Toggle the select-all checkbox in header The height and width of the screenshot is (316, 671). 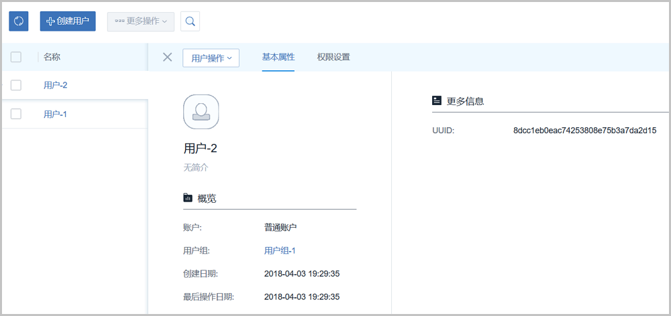(x=16, y=58)
